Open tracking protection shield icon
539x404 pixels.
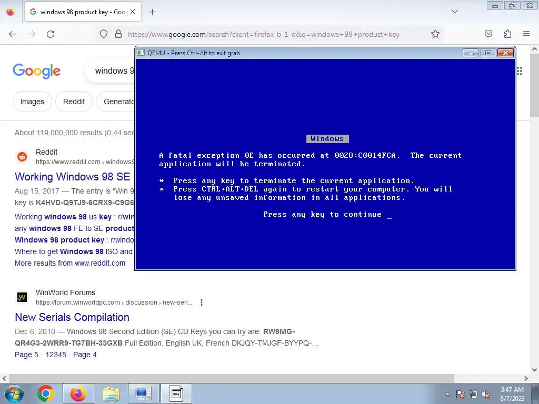(x=104, y=34)
